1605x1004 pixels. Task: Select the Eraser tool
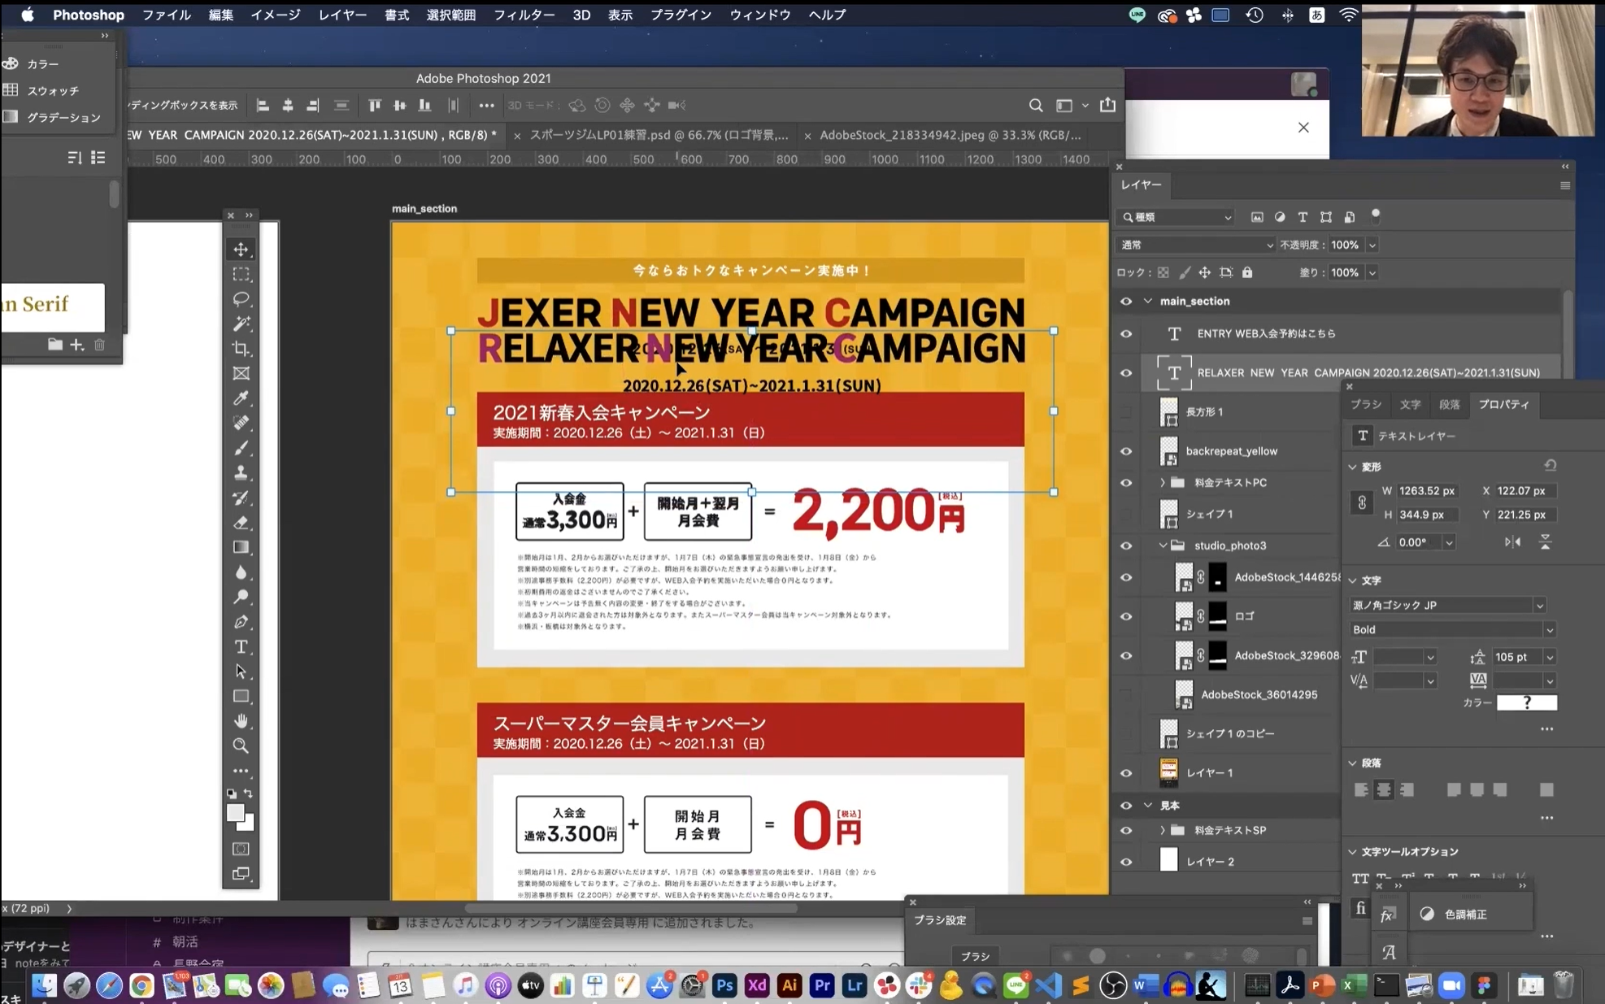pyautogui.click(x=241, y=523)
